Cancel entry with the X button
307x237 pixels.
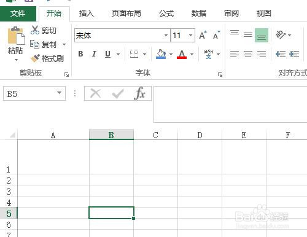coord(96,93)
